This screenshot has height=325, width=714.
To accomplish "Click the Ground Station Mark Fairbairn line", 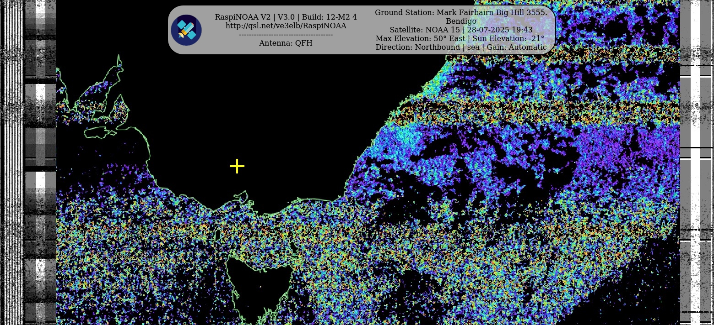I will pos(460,13).
